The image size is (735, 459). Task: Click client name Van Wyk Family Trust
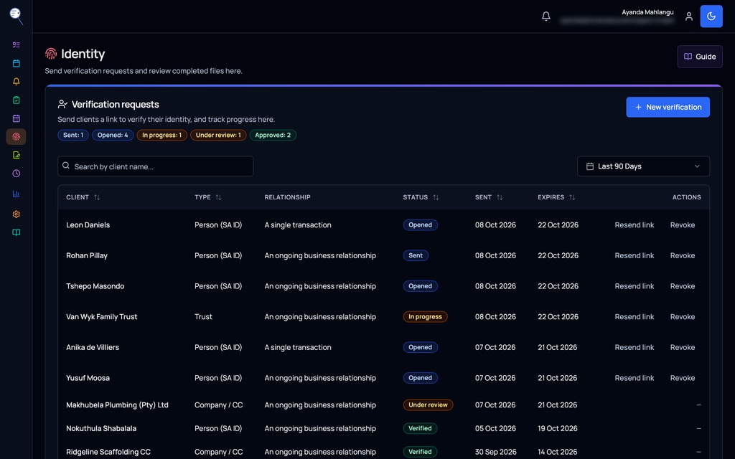point(102,316)
